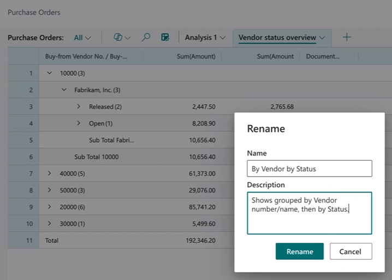The width and height of the screenshot is (392, 280).
Task: Click the Purchase Orders page title
Action: 34,12
